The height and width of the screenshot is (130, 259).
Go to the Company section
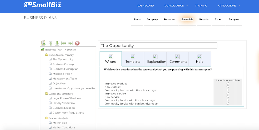pyautogui.click(x=152, y=19)
